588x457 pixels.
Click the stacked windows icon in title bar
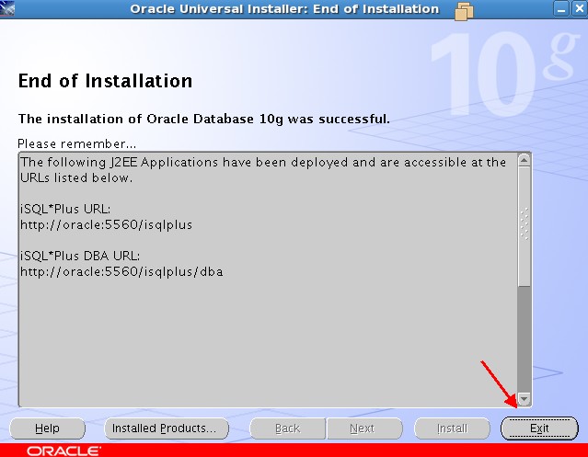point(464,10)
